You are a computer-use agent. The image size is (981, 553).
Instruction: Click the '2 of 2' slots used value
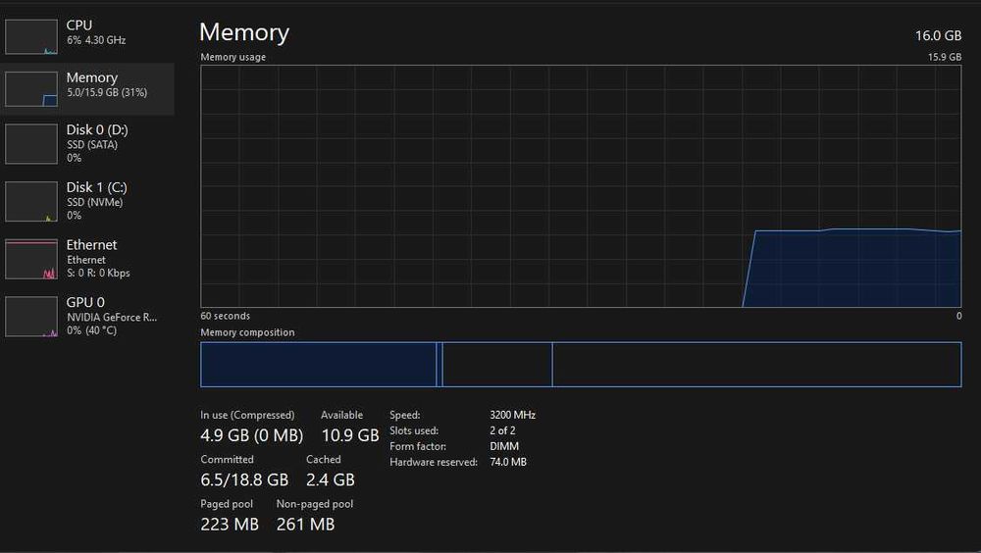click(x=502, y=430)
